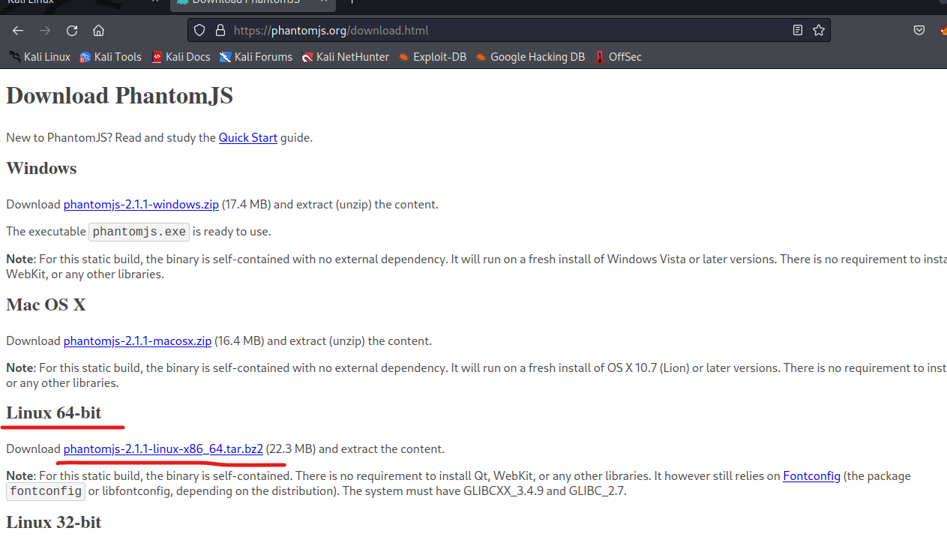Click the Mac OS X section heading
The image size is (947, 552).
(46, 304)
